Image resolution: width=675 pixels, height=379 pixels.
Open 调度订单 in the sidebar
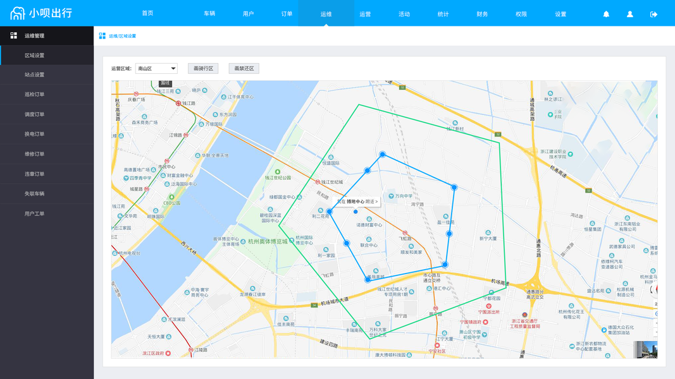47,114
